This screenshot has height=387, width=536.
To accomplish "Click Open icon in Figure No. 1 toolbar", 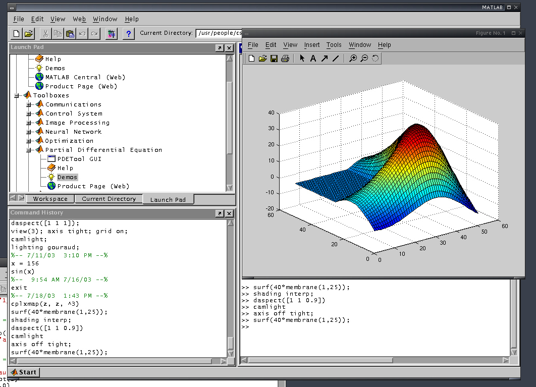I will 262,59.
